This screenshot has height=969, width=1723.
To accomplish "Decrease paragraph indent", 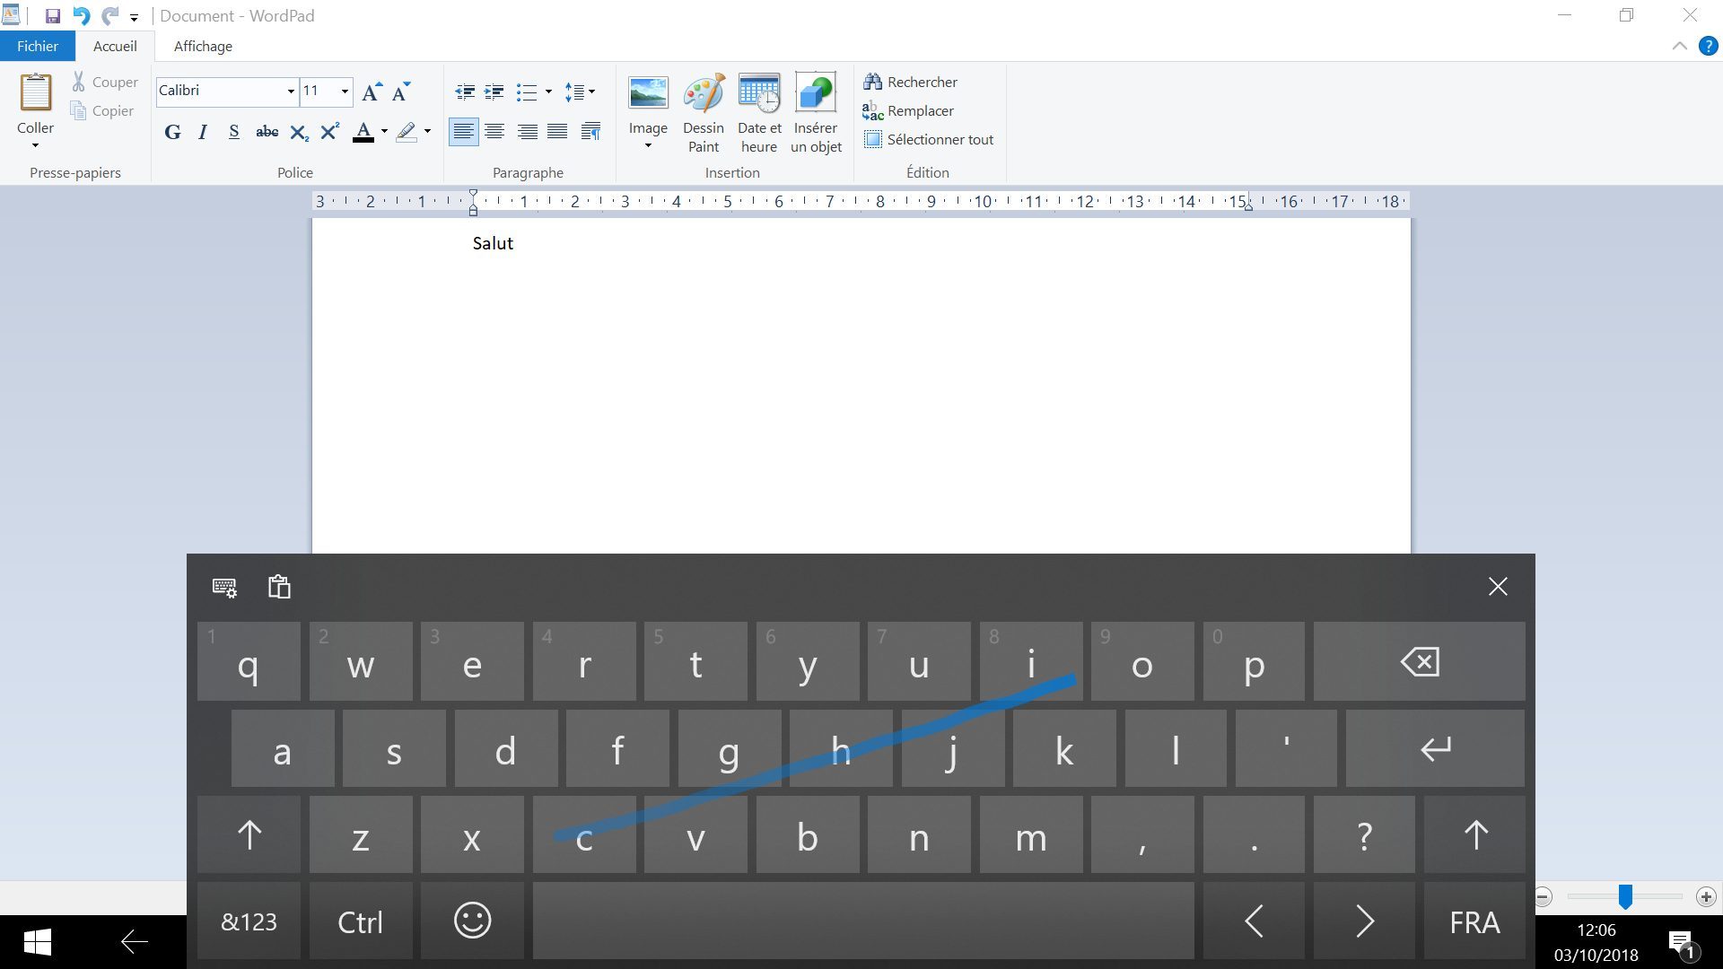I will [x=465, y=92].
